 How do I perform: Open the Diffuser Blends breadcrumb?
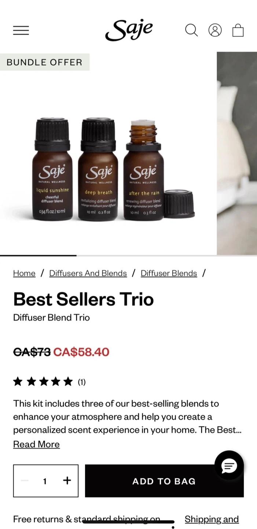pyautogui.click(x=169, y=273)
